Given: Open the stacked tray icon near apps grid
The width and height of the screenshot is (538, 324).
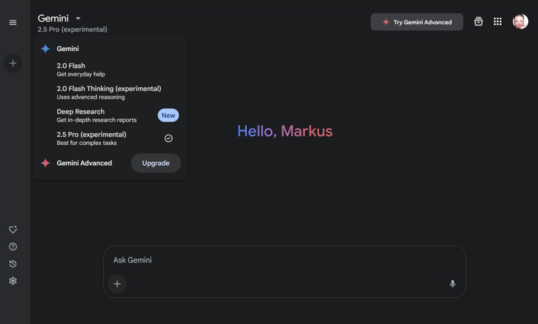Looking at the screenshot, I should pyautogui.click(x=478, y=22).
